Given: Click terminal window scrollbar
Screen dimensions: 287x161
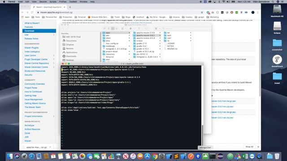Looking at the screenshot, I should (202, 136).
